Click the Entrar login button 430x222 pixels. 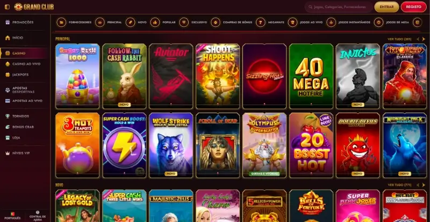coord(386,7)
